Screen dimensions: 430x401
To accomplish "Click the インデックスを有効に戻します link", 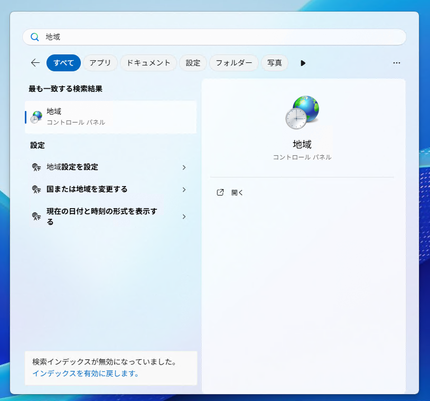I will click(x=85, y=372).
